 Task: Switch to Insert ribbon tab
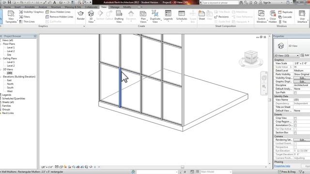pos(17,7)
